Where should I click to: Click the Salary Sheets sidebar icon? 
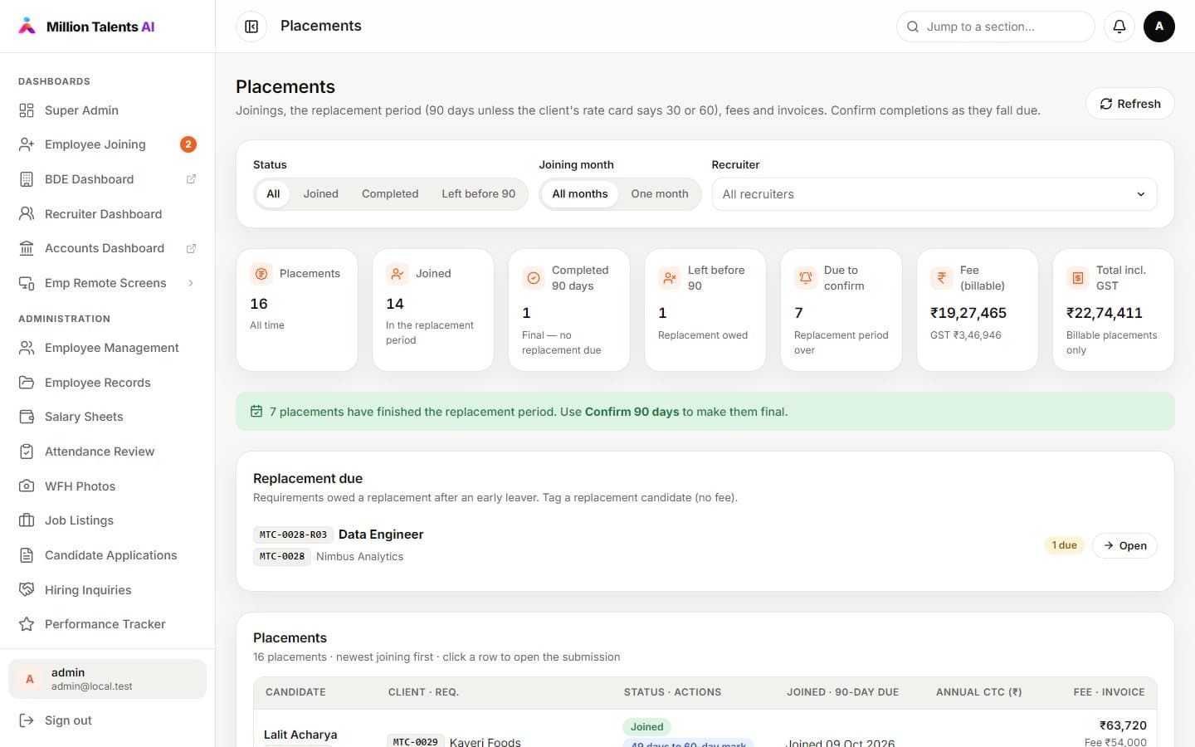click(27, 417)
